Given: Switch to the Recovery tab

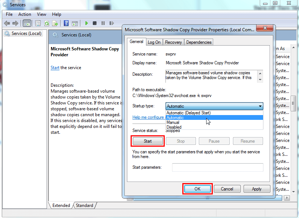Looking at the screenshot, I should (173, 42).
